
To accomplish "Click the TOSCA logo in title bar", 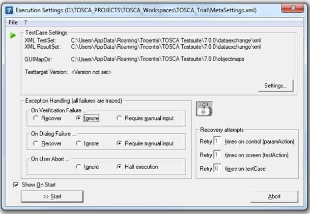I will [9, 10].
